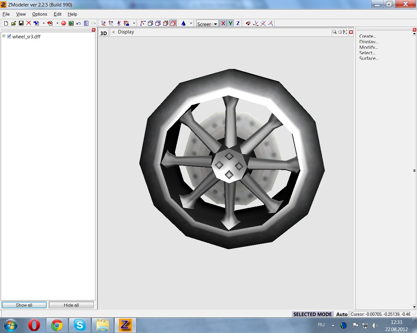Toggle the X axis lock
The height and width of the screenshot is (333, 417).
click(223, 23)
